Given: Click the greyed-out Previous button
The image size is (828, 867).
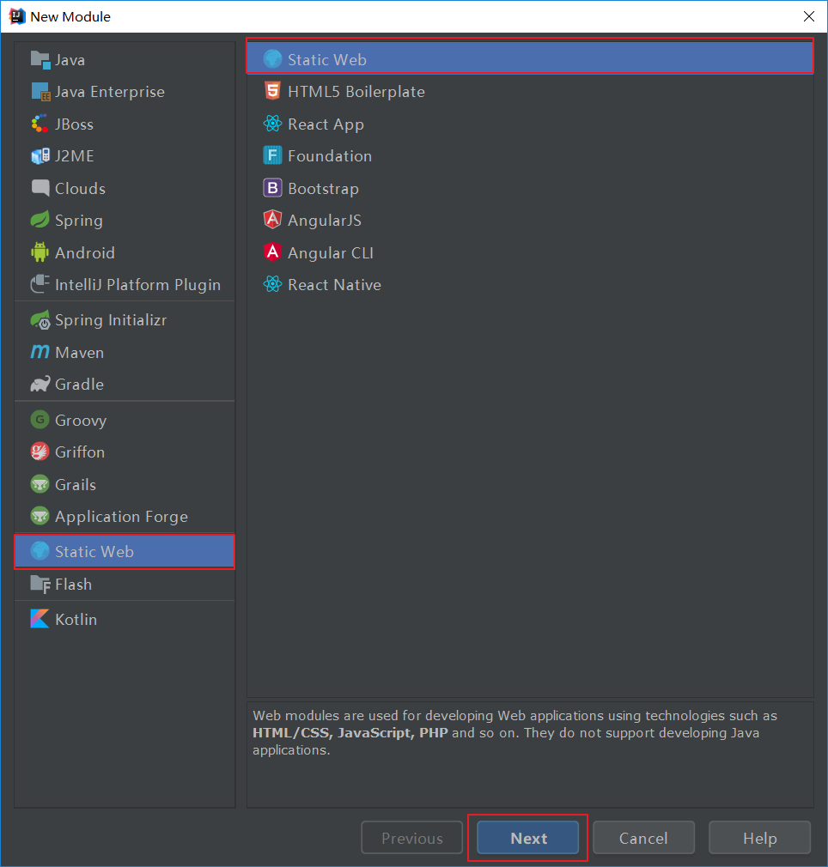Looking at the screenshot, I should point(412,838).
